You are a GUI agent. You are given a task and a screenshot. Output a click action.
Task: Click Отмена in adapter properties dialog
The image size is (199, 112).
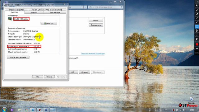pos(49,77)
